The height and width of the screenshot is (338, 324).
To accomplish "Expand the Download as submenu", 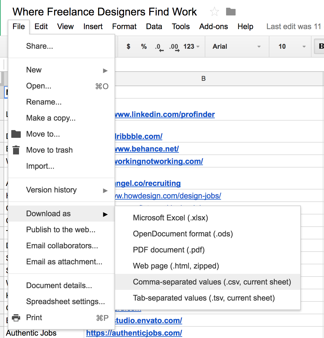I will click(61, 214).
